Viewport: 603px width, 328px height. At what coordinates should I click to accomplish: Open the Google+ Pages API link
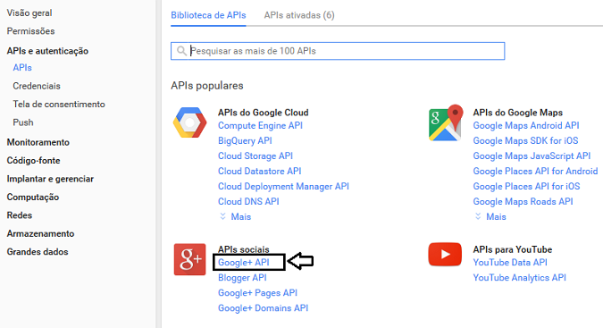(x=257, y=293)
